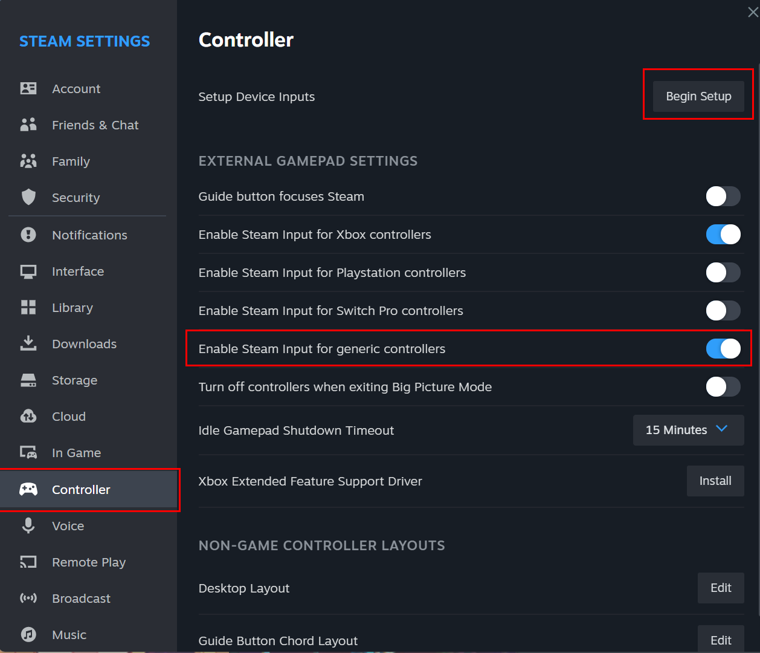The image size is (760, 653).
Task: Click the Voice microphone icon
Action: click(x=28, y=525)
